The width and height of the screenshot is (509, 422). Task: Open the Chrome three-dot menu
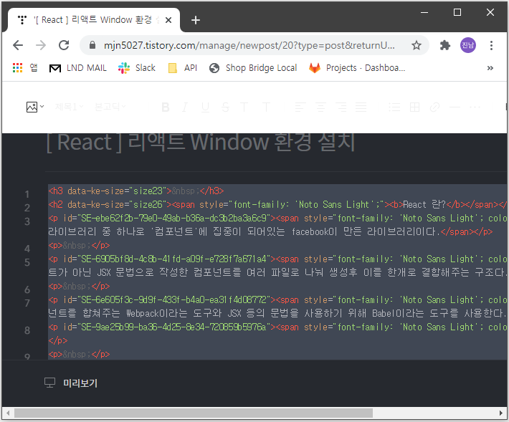click(x=492, y=45)
